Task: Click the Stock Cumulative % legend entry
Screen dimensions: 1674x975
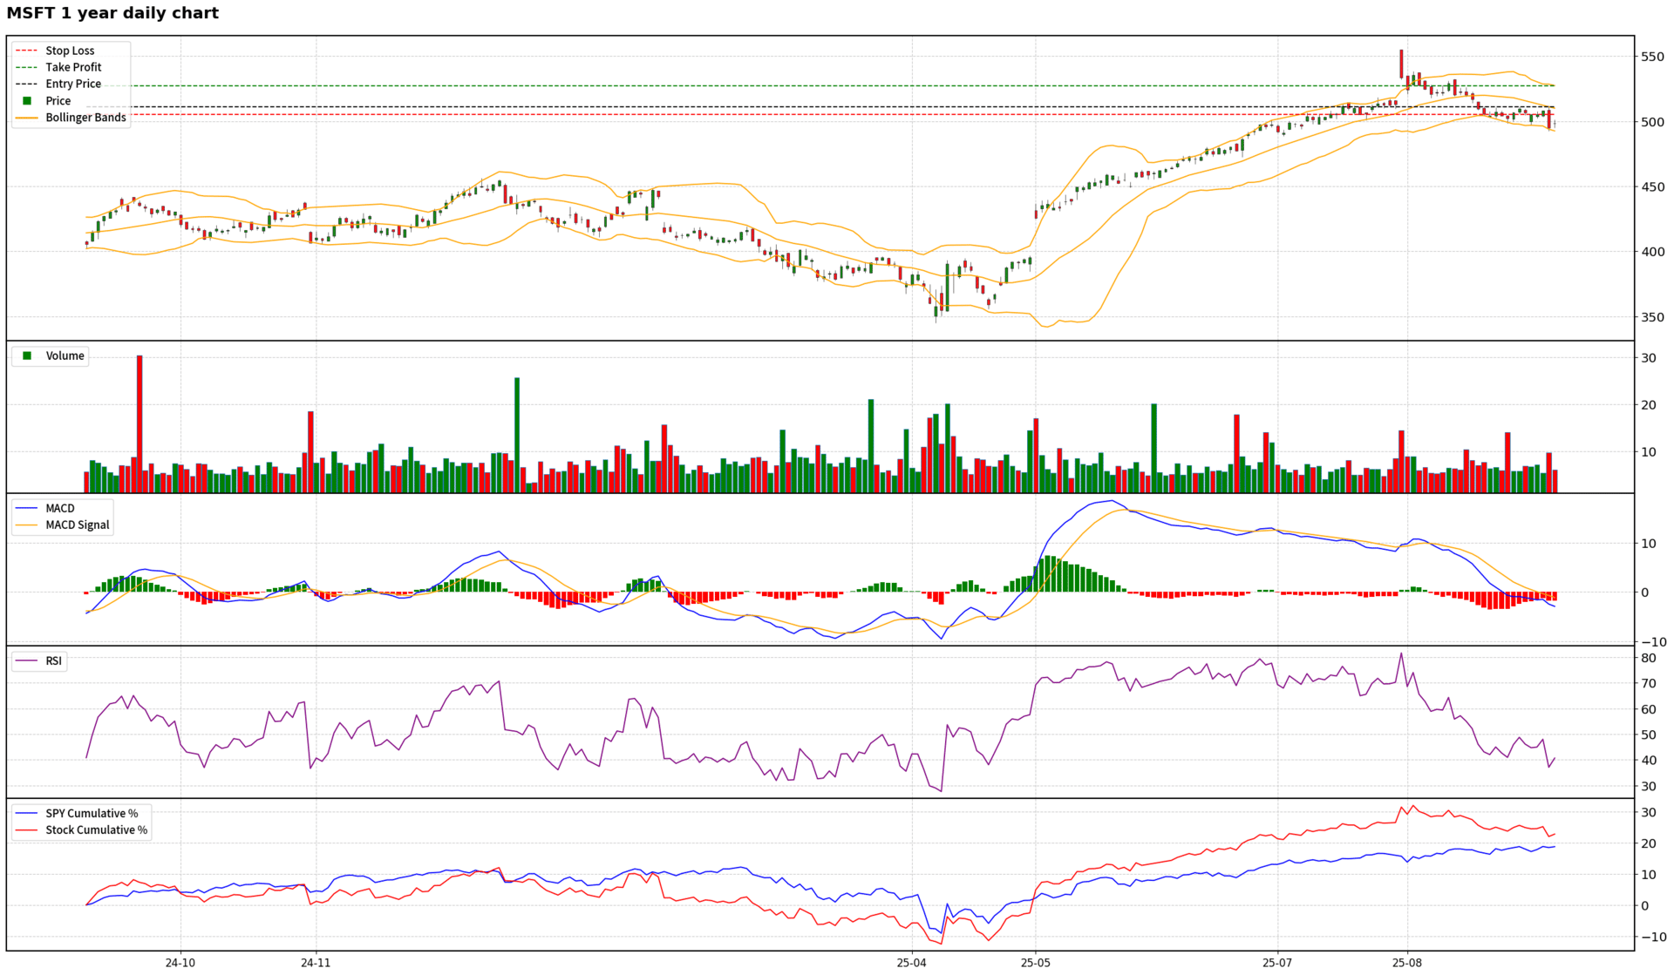Action: (96, 829)
